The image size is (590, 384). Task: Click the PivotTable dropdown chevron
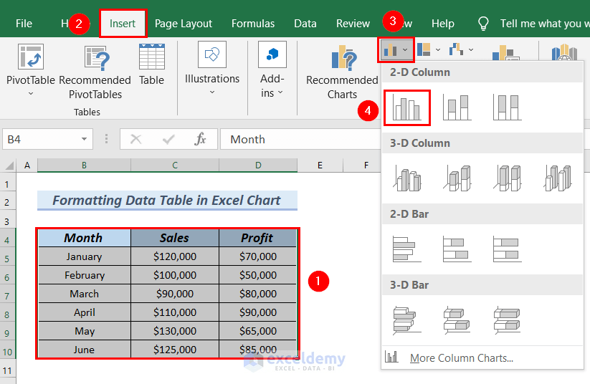[x=31, y=93]
